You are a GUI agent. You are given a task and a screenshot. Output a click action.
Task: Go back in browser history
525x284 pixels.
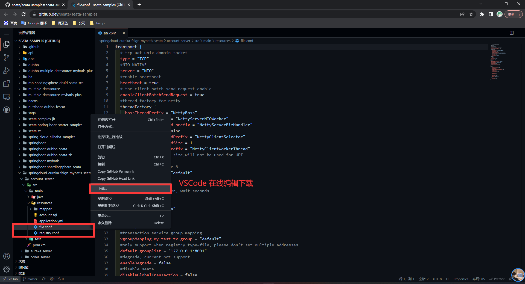point(6,14)
